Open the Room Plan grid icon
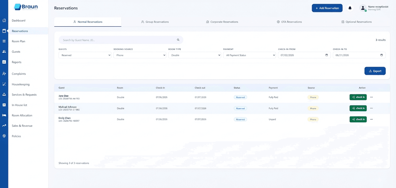This screenshot has height=188, width=396. 4,41
